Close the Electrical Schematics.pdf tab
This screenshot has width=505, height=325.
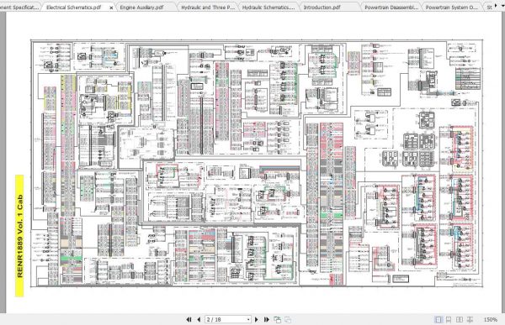tap(111, 7)
